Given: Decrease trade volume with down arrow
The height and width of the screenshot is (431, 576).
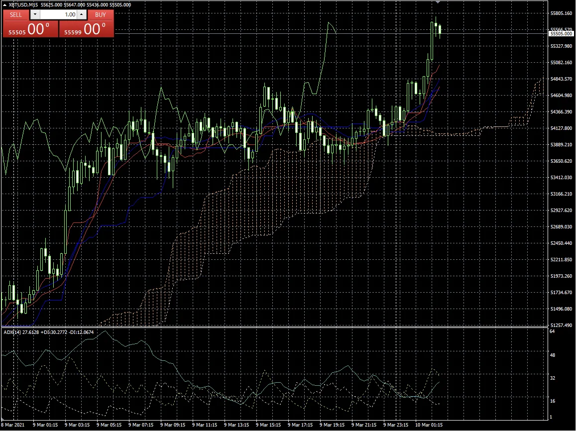Looking at the screenshot, I should click(35, 15).
